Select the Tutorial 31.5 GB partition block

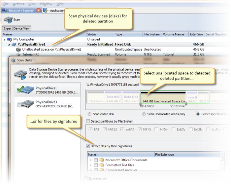tap(113, 97)
